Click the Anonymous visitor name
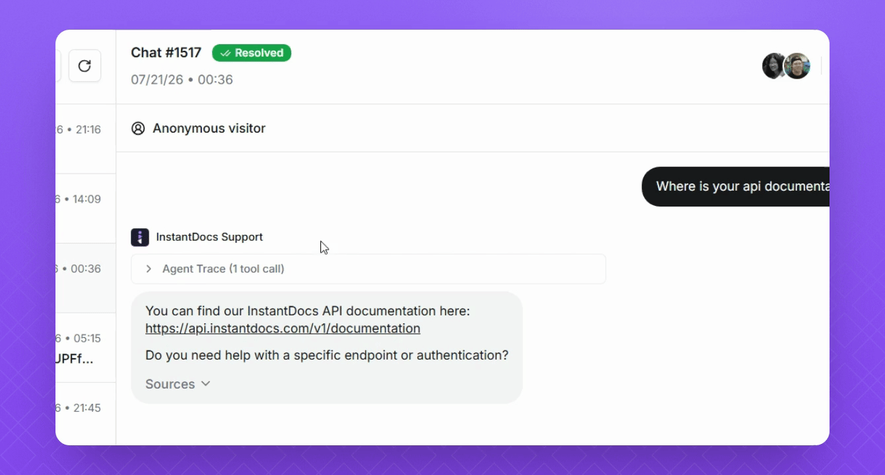This screenshot has height=475, width=885. tap(209, 129)
